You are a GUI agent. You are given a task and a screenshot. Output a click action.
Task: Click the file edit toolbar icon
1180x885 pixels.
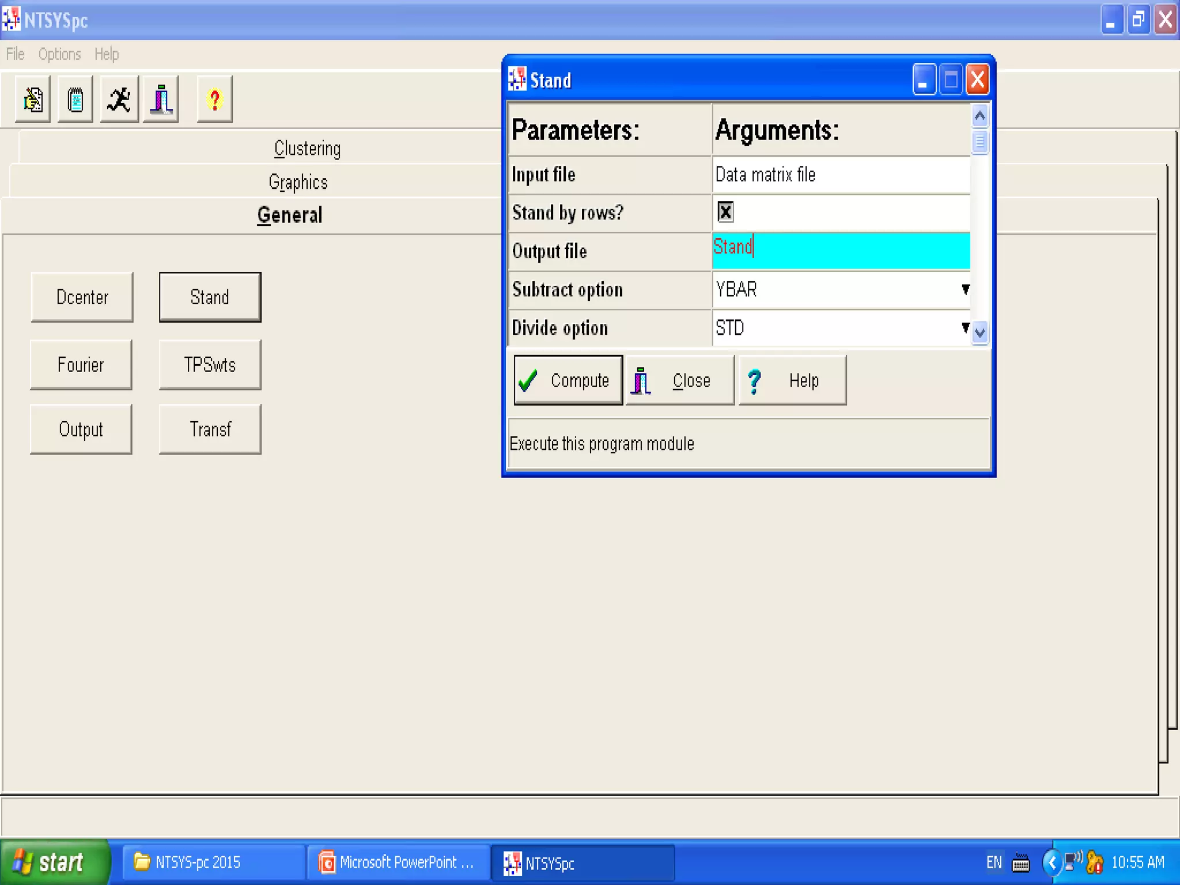tap(33, 100)
